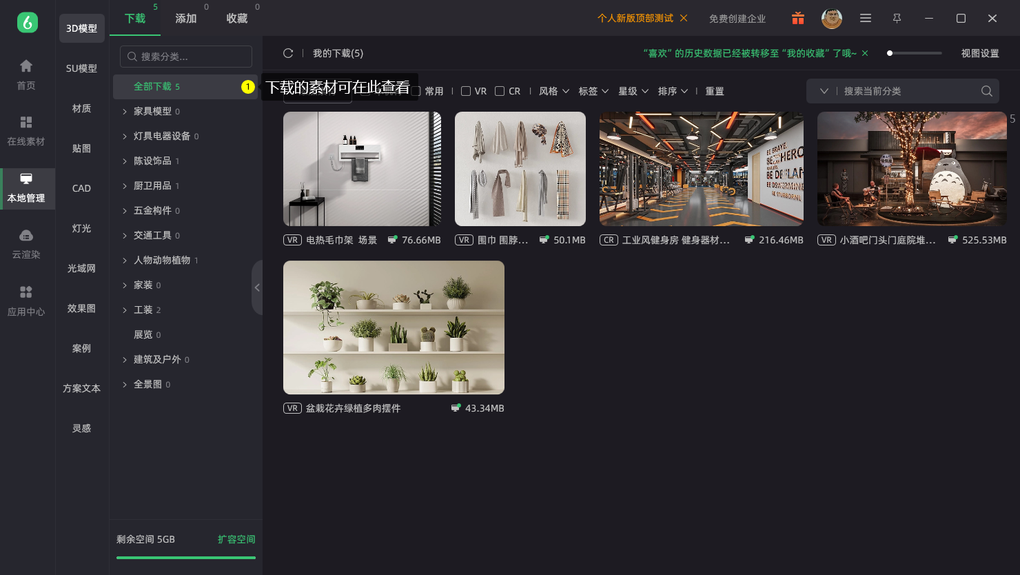Click the 搜索分类 category search field
This screenshot has height=575, width=1020.
coord(186,57)
